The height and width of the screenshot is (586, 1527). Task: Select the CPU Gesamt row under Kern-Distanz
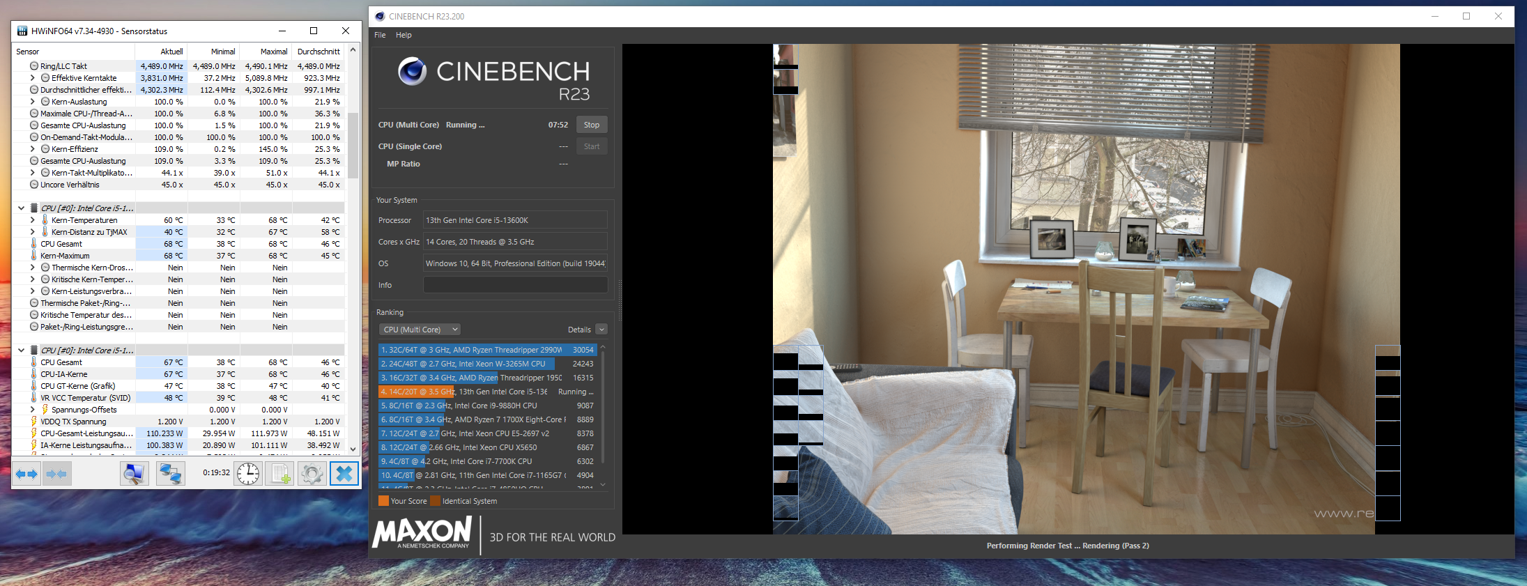click(179, 244)
